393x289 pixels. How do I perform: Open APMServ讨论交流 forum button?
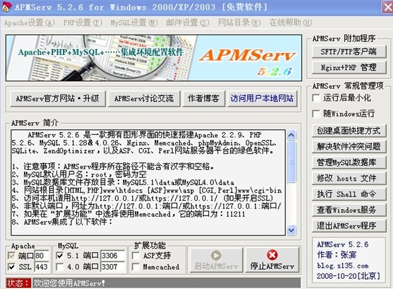point(144,99)
